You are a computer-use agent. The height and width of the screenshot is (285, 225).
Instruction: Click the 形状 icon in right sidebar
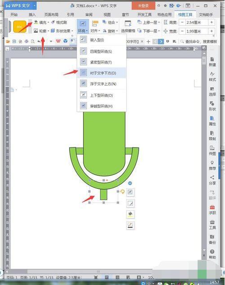point(212,107)
